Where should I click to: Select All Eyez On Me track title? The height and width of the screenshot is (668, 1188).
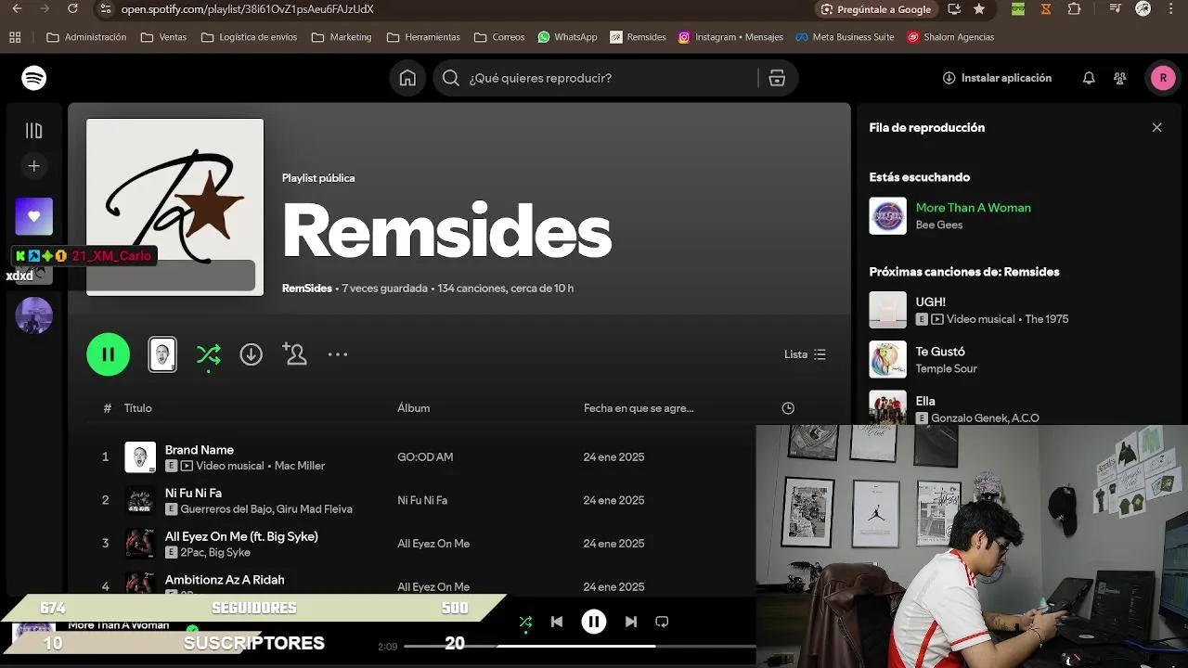click(241, 536)
